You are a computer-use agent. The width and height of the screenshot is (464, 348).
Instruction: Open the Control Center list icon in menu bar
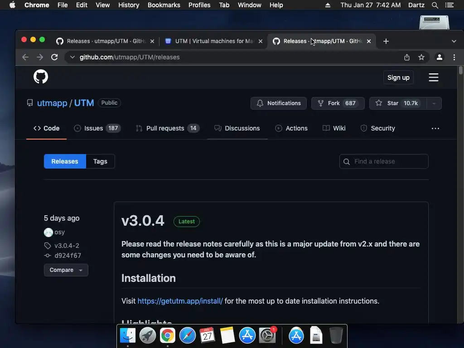tap(449, 5)
